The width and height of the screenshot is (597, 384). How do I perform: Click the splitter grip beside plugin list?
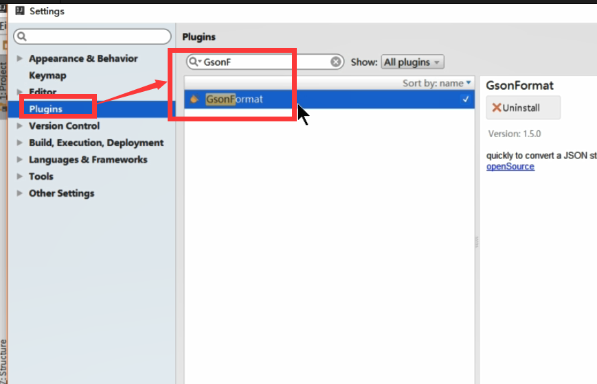click(x=477, y=242)
